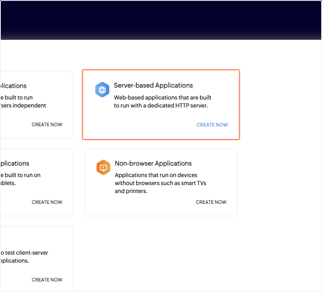322x292 pixels.
Task: Click the blue globe Server-based Applications icon
Action: click(x=102, y=90)
